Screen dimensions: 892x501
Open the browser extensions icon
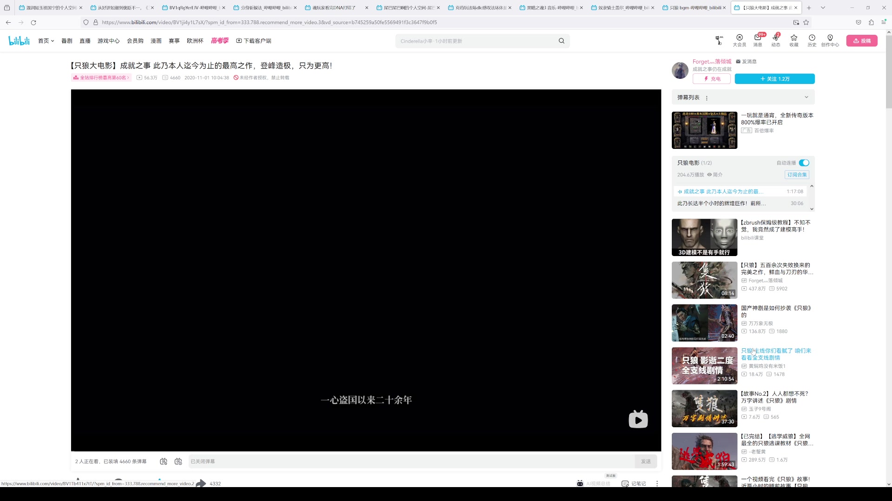871,22
